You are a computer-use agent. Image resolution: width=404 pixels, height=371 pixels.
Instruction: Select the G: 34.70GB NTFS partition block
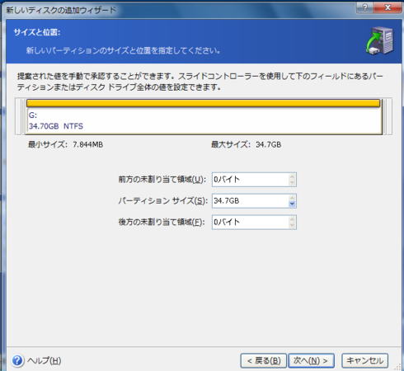[x=204, y=121]
